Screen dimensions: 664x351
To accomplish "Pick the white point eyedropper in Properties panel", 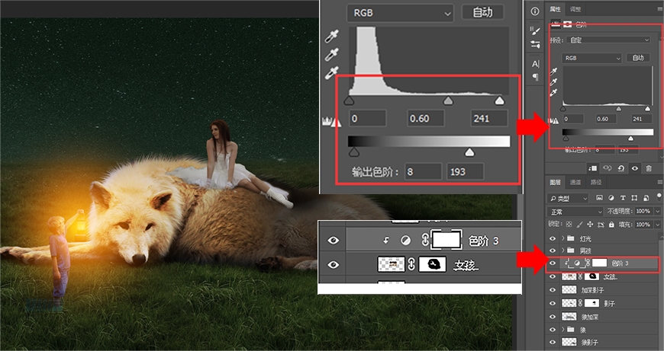I will coord(553,92).
